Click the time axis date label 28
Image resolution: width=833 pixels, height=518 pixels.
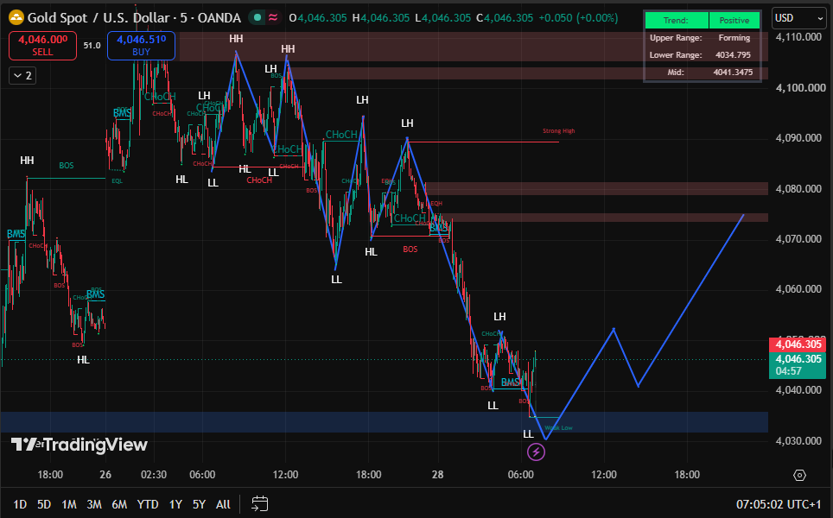438,475
